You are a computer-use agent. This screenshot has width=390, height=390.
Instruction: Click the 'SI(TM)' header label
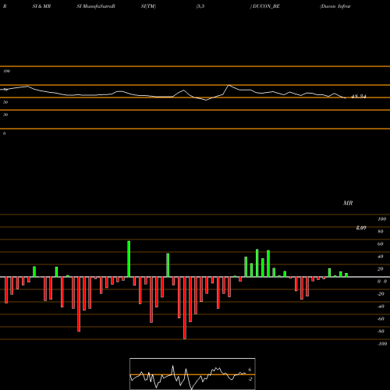(148, 6)
